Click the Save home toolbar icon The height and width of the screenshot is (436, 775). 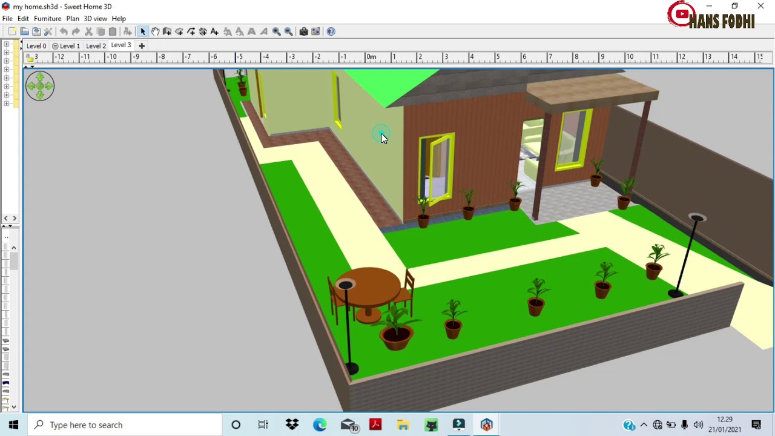pos(36,31)
